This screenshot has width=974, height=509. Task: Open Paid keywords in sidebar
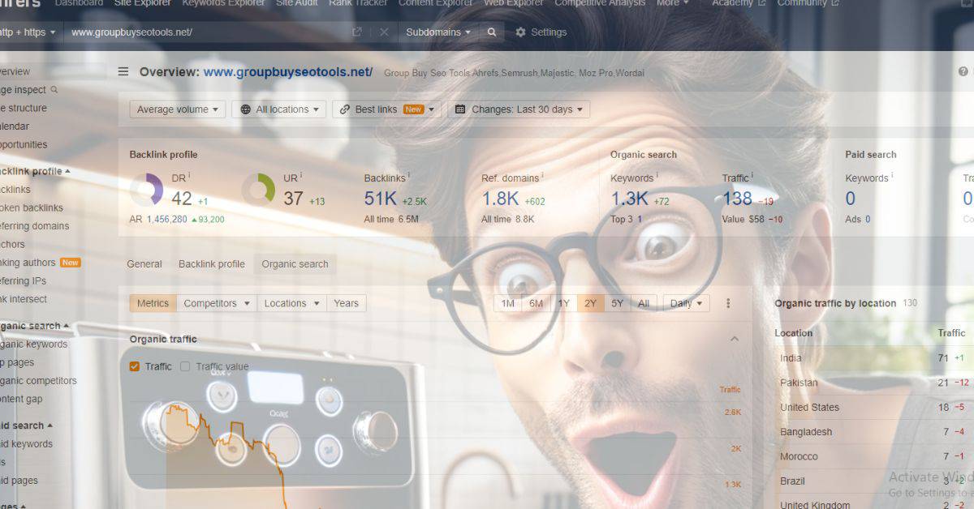click(25, 444)
